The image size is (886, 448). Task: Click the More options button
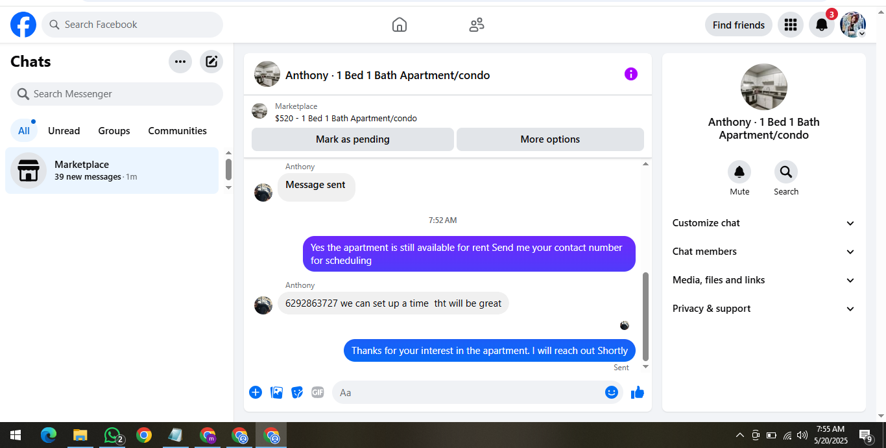550,139
